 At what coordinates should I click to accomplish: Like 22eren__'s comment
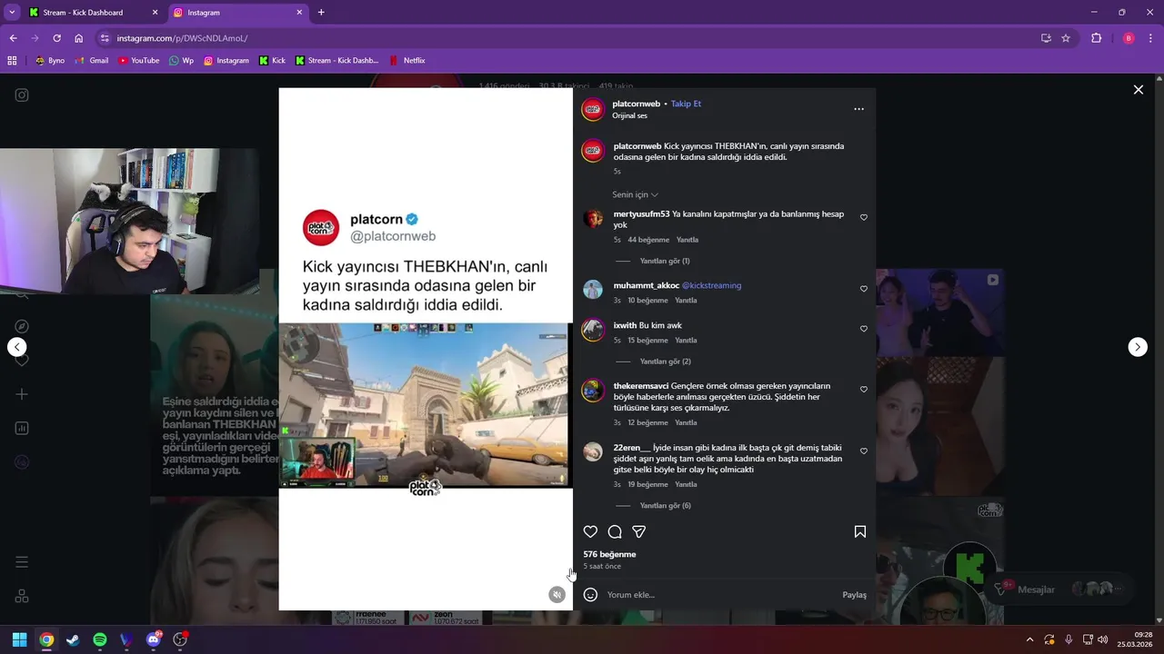click(864, 451)
